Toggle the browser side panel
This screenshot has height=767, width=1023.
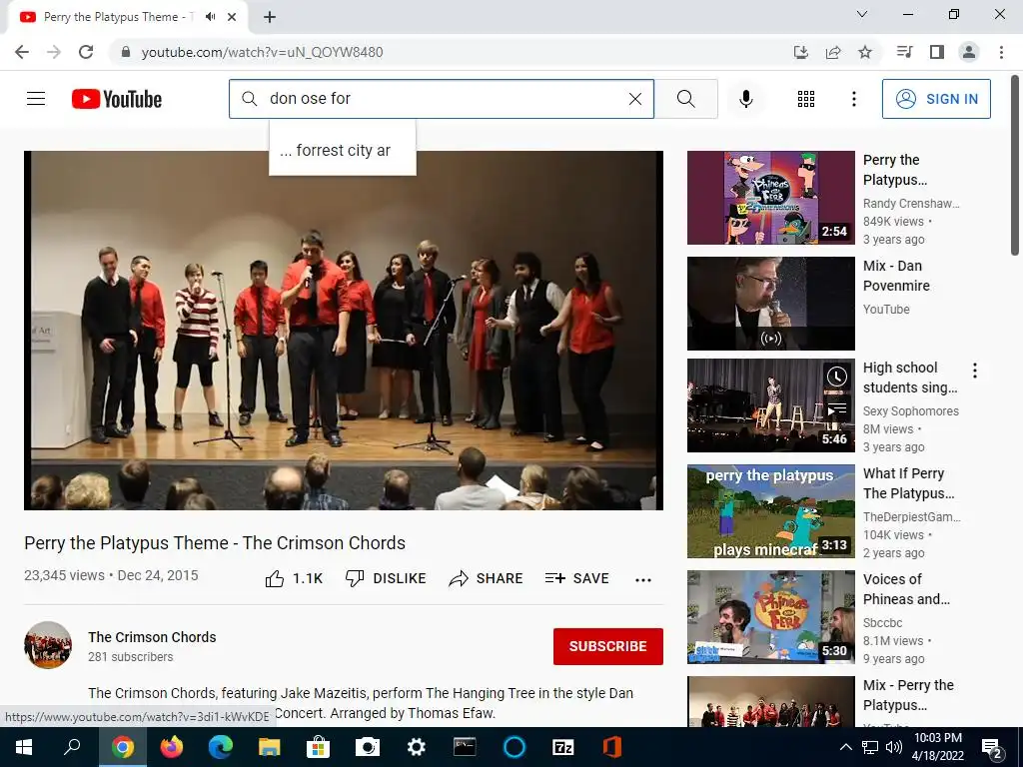point(936,52)
